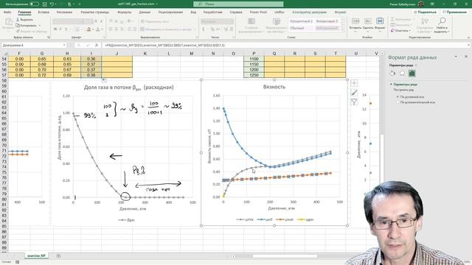Open the Разметка страницы tab
Screen dimensions: 472x265
coord(95,12)
